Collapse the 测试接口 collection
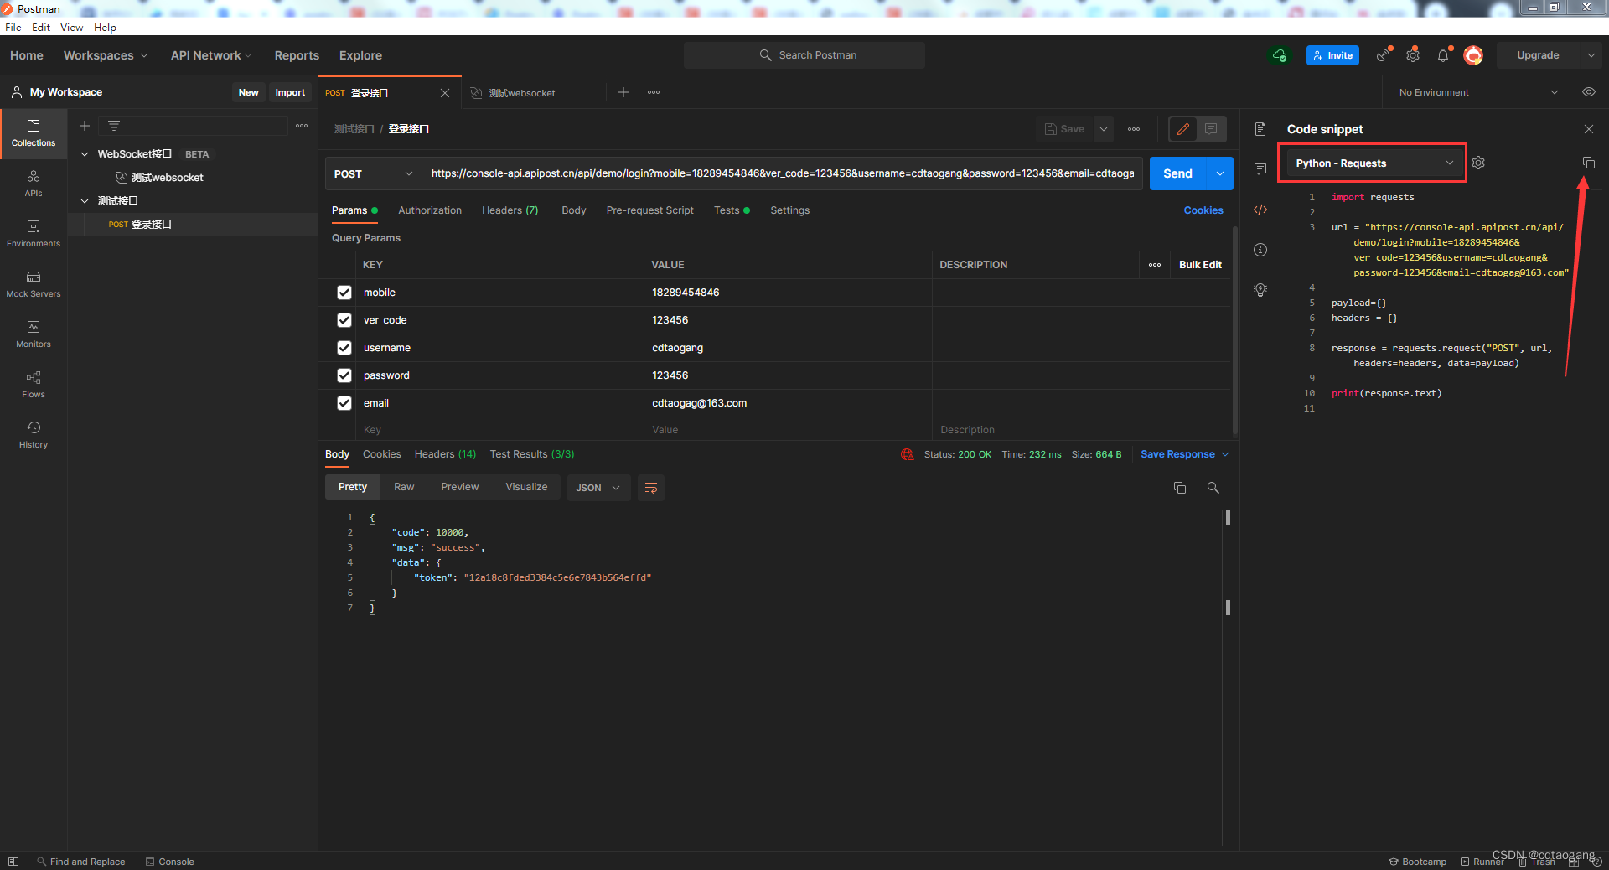Screen dimensions: 1609x870 pyautogui.click(x=85, y=201)
